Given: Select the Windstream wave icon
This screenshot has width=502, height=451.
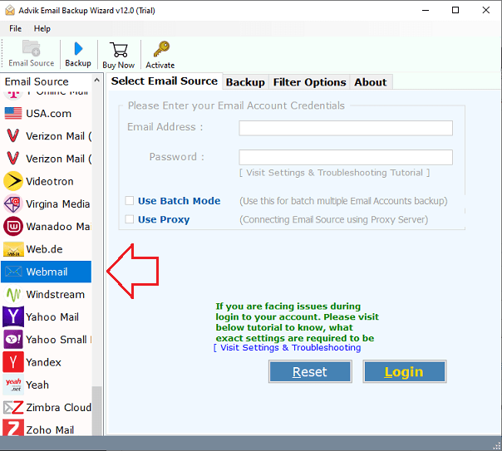Looking at the screenshot, I should (13, 295).
